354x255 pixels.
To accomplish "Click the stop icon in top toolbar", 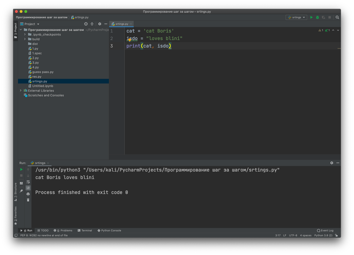I will 330,17.
